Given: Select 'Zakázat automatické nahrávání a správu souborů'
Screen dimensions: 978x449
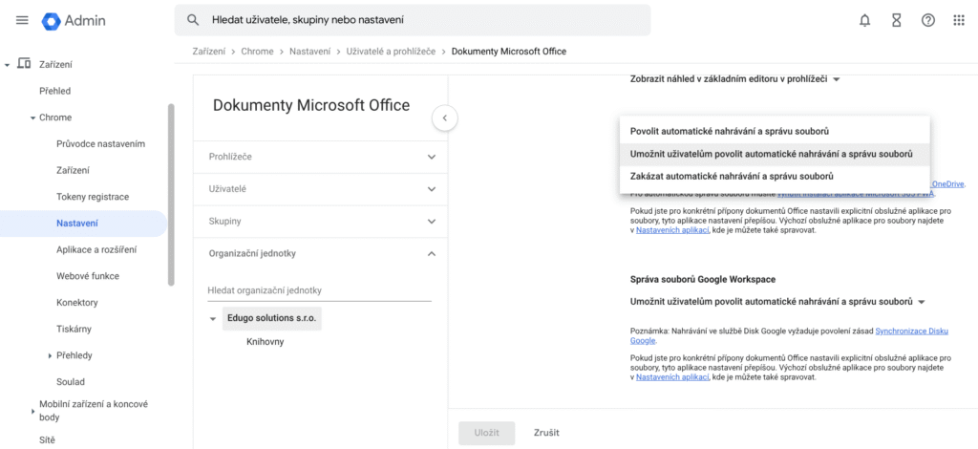Looking at the screenshot, I should (732, 176).
